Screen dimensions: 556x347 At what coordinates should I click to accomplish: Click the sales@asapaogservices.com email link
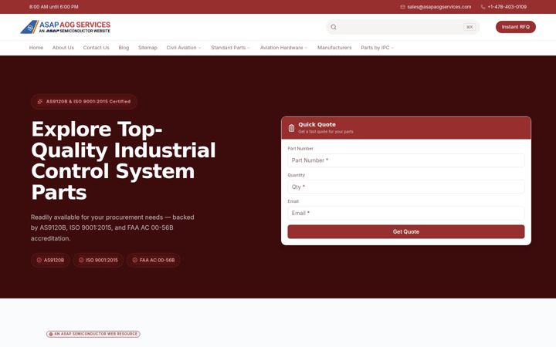(x=439, y=7)
